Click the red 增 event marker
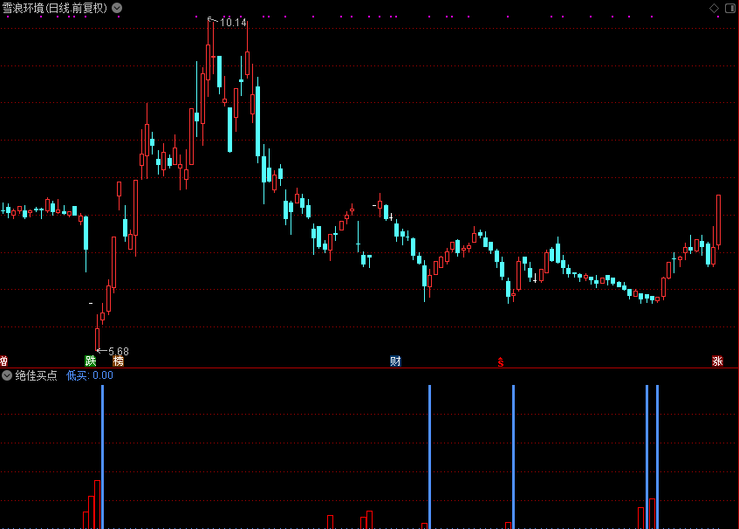 click(3, 361)
